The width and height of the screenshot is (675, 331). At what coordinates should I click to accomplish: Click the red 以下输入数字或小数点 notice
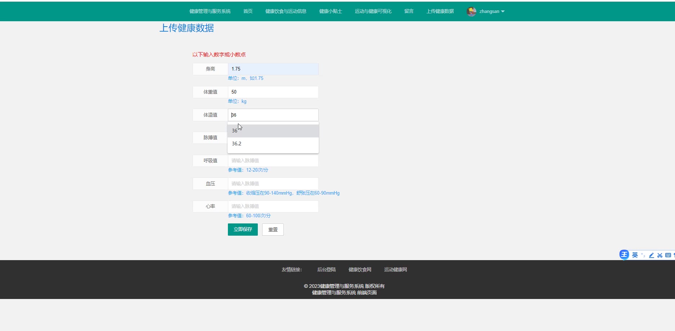point(219,55)
